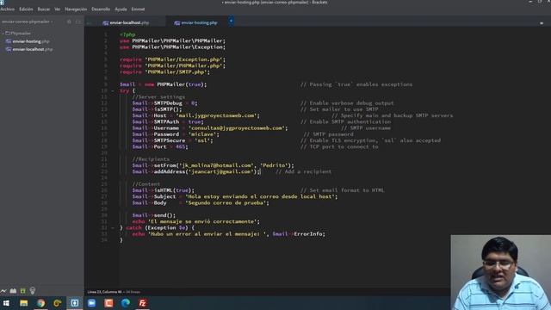The height and width of the screenshot is (310, 551).
Task: Click the Body 'Segundo correo de prueba' line
Action: (x=201, y=203)
